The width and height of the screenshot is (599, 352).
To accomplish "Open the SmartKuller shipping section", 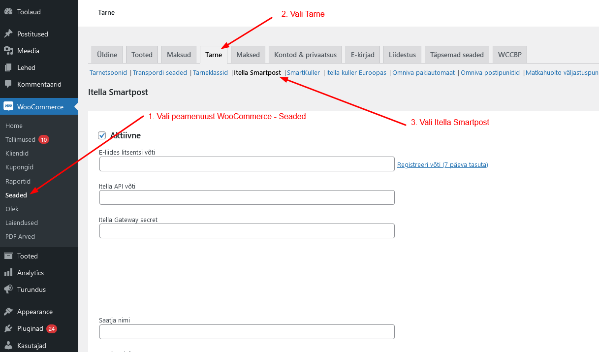I will [x=303, y=73].
